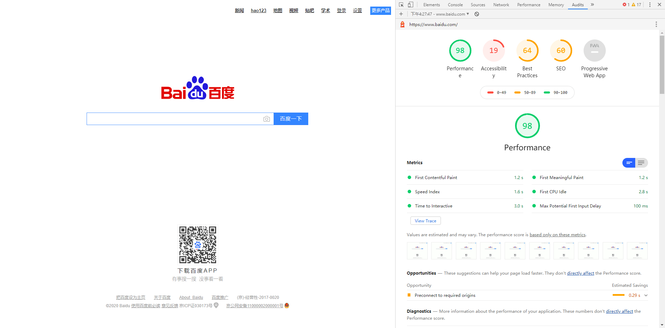Switch to the Performance tab in DevTools
The image size is (665, 328).
click(x=529, y=5)
